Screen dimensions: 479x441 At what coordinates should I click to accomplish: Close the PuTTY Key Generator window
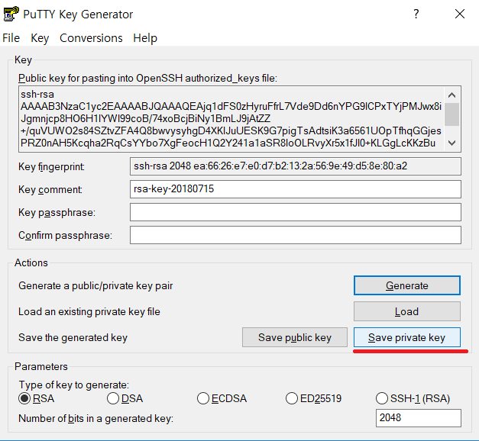point(460,14)
